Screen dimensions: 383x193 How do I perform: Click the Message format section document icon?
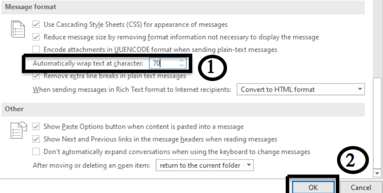18,30
